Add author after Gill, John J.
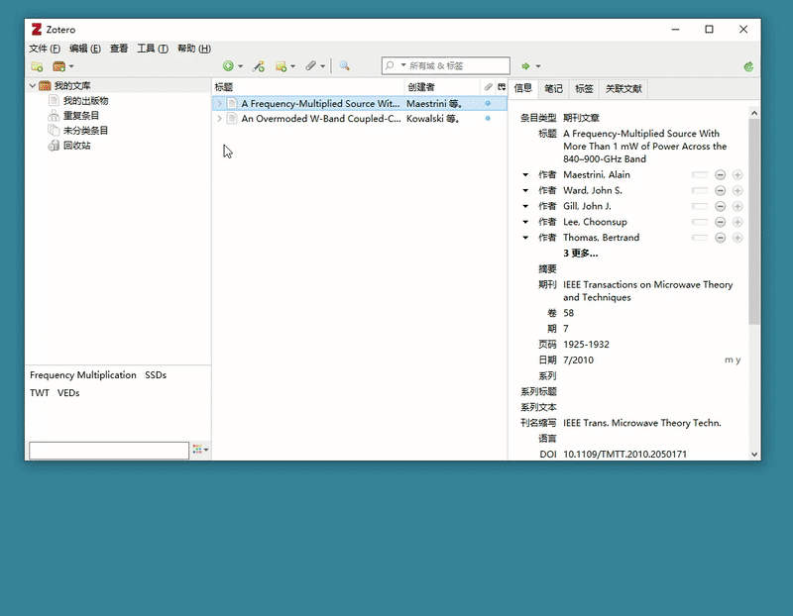793x616 pixels. [736, 207]
